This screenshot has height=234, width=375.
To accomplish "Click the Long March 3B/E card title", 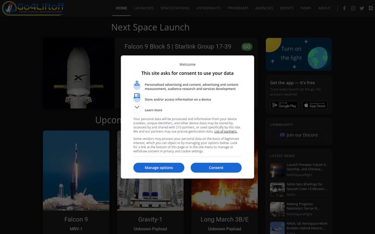I will click(x=224, y=219).
